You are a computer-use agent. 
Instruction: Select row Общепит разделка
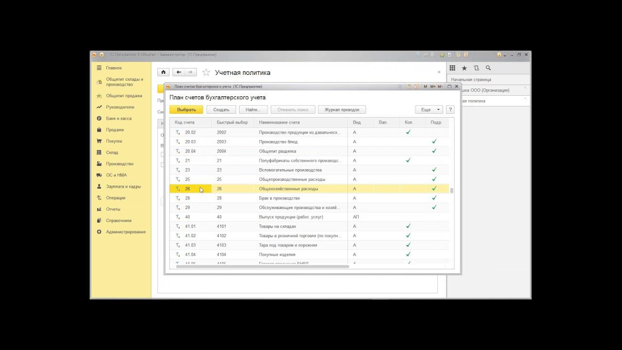(x=309, y=151)
